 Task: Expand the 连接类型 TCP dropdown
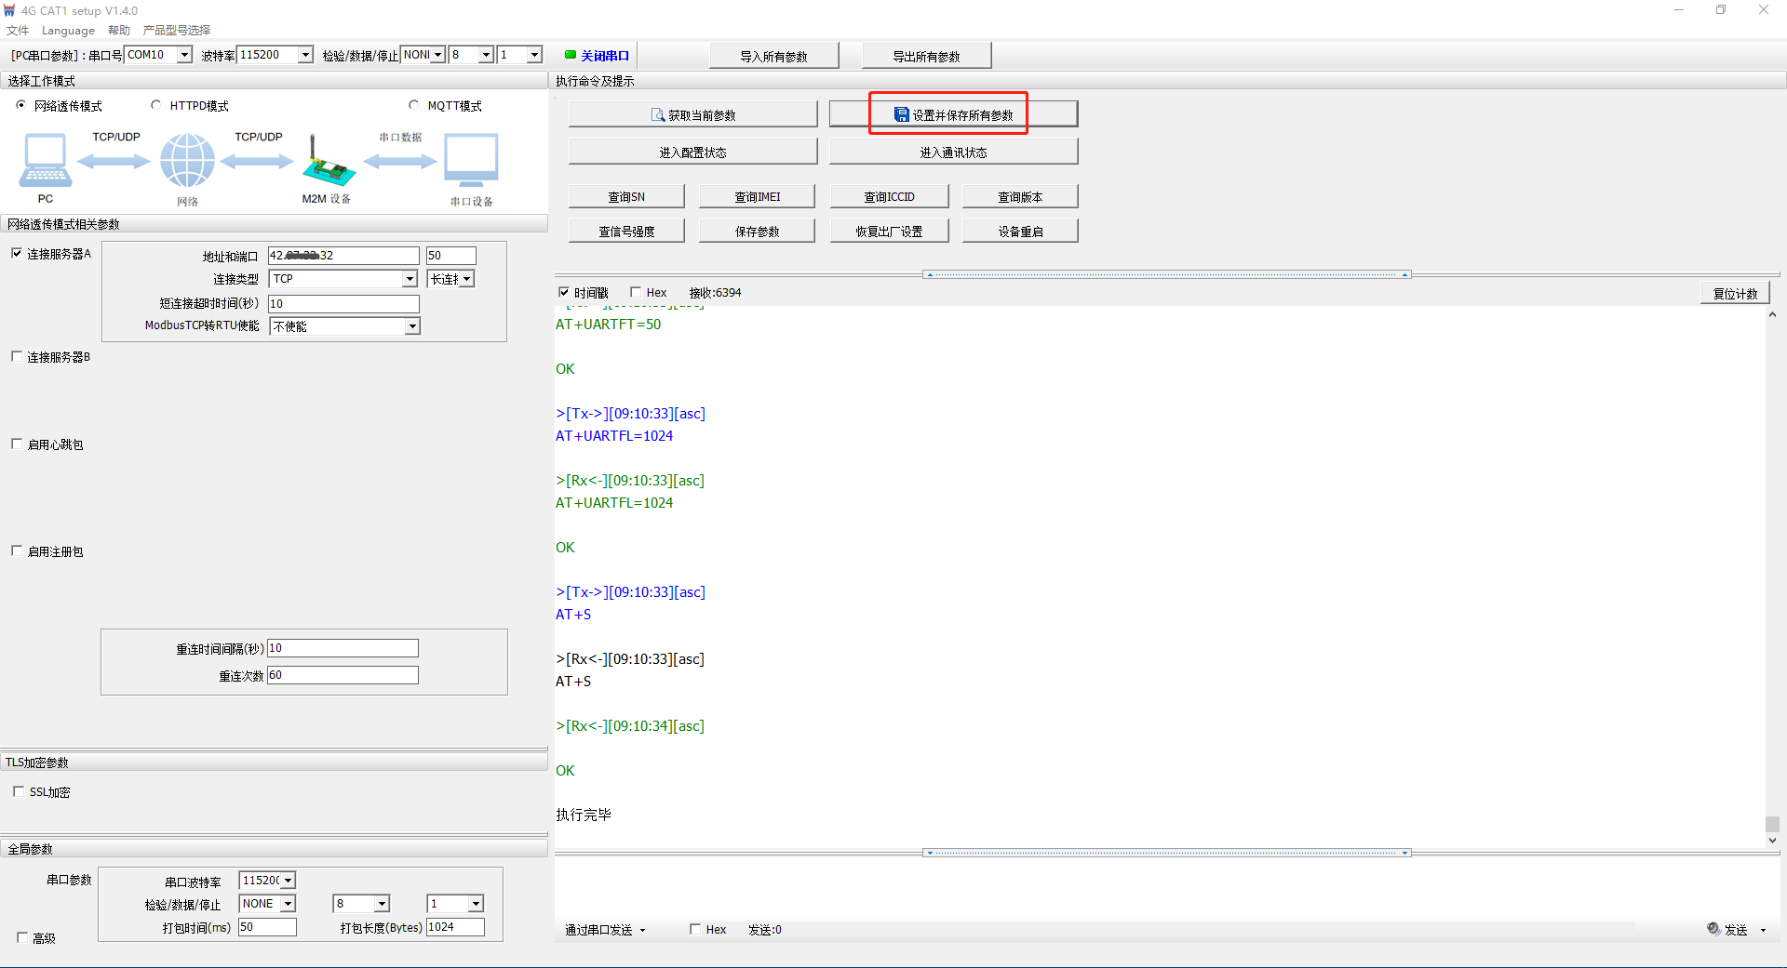410,279
